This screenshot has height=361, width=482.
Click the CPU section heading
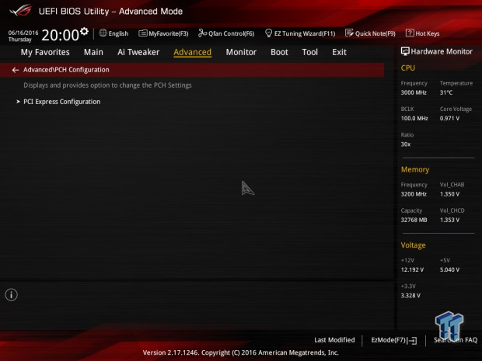click(408, 68)
